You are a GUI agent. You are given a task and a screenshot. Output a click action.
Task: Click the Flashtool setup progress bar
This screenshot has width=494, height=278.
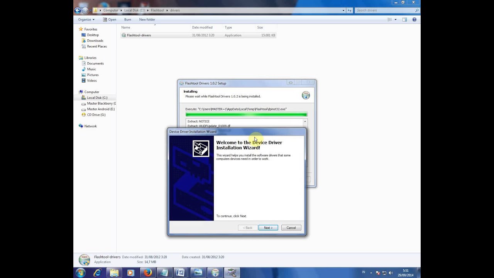coord(246,114)
